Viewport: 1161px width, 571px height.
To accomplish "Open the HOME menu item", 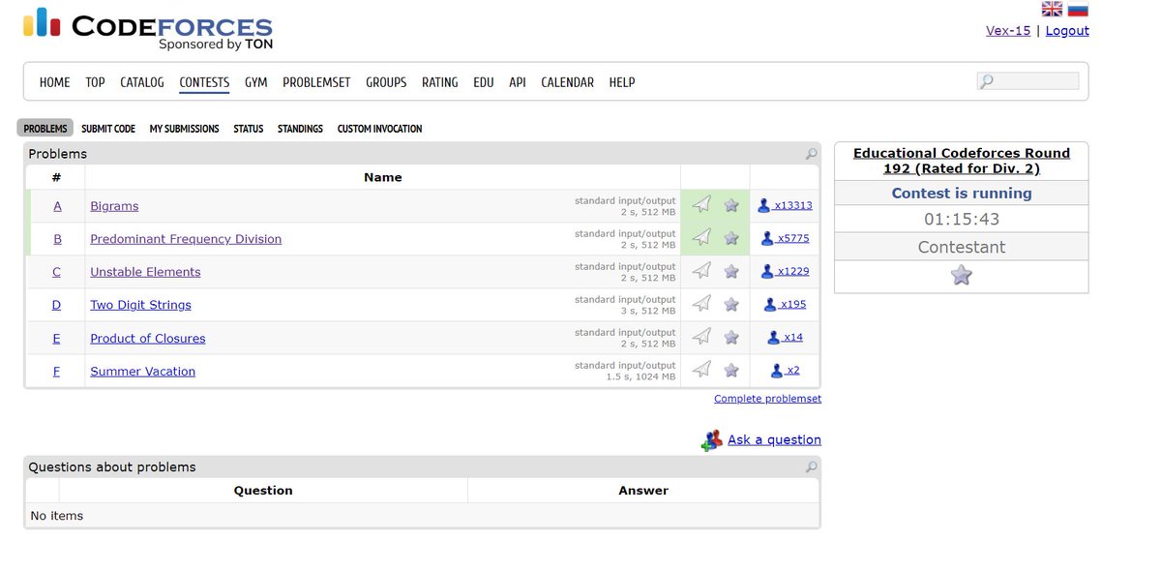I will click(54, 82).
